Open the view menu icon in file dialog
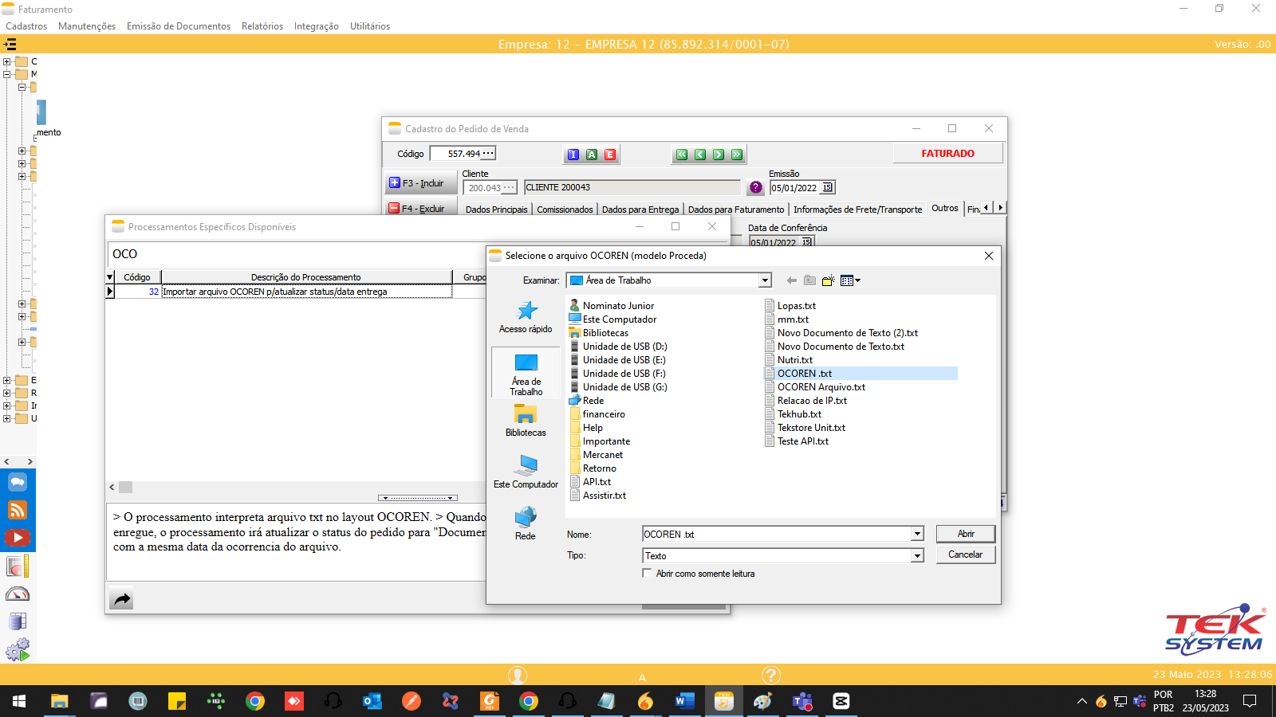 [x=850, y=280]
